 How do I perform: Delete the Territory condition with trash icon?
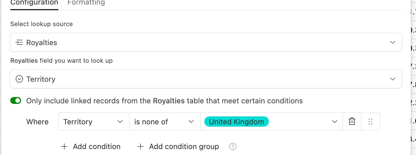352,122
